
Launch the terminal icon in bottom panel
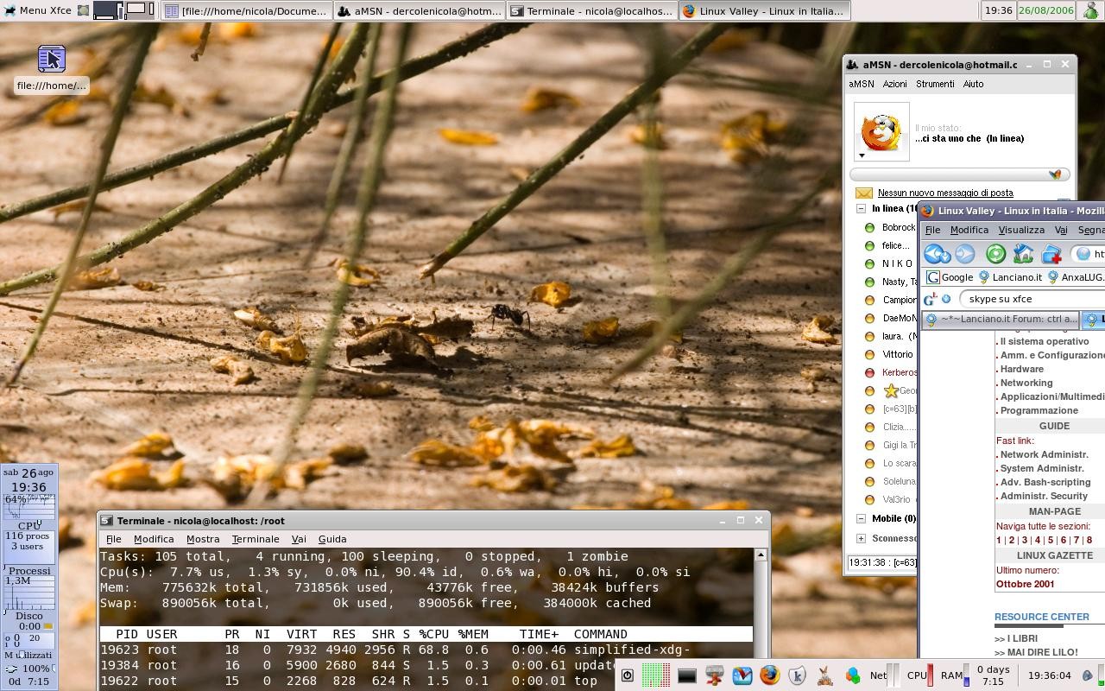(686, 675)
